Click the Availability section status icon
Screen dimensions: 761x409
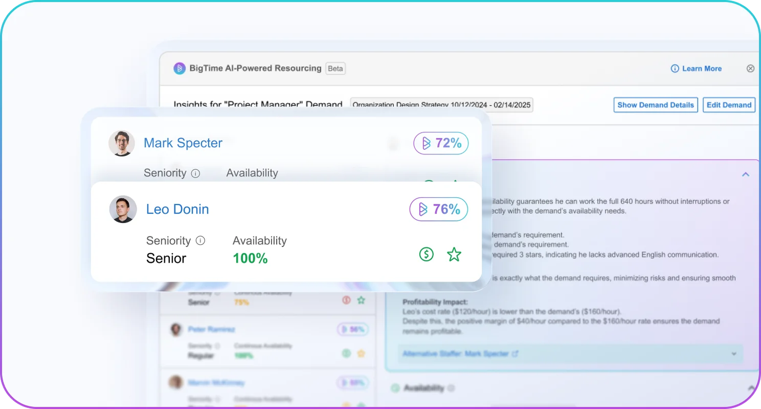click(395, 388)
